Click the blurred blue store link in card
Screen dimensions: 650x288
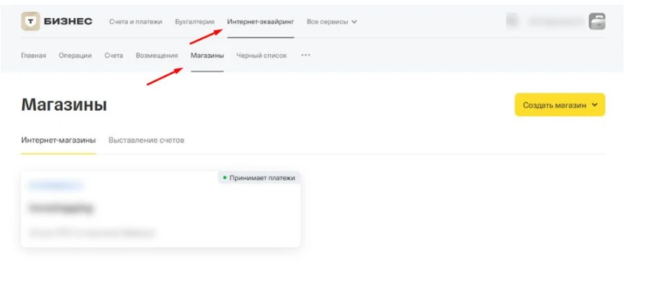click(x=55, y=186)
